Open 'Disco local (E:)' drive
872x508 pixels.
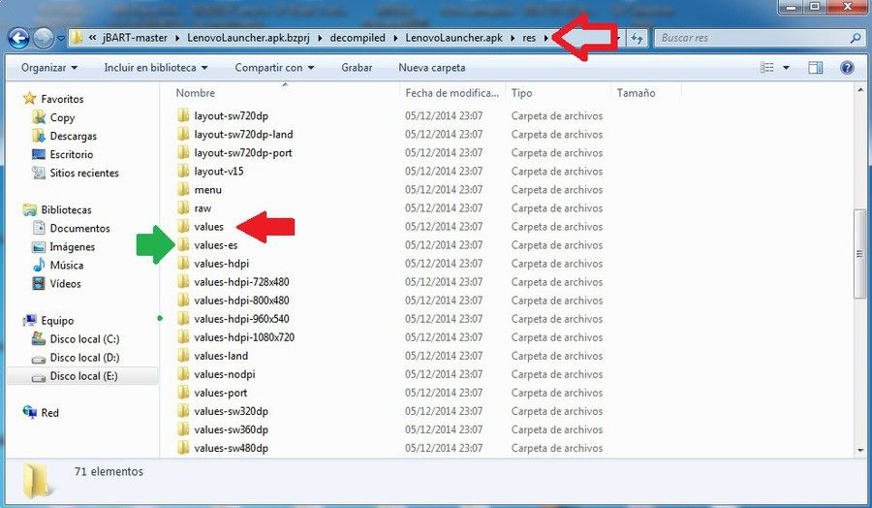[83, 376]
